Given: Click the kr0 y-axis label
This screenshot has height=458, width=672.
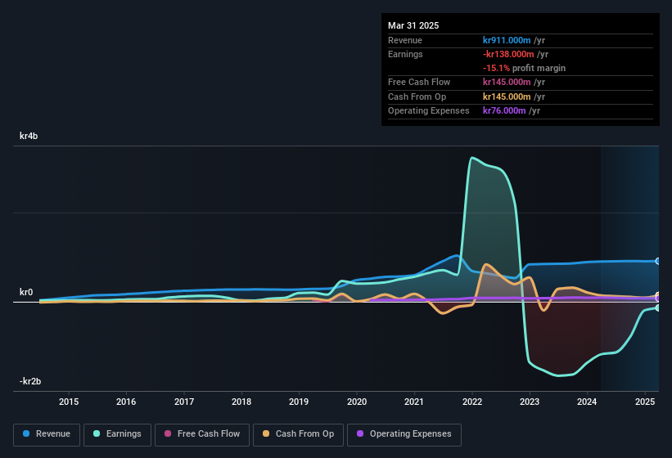Looking at the screenshot, I should (x=26, y=292).
